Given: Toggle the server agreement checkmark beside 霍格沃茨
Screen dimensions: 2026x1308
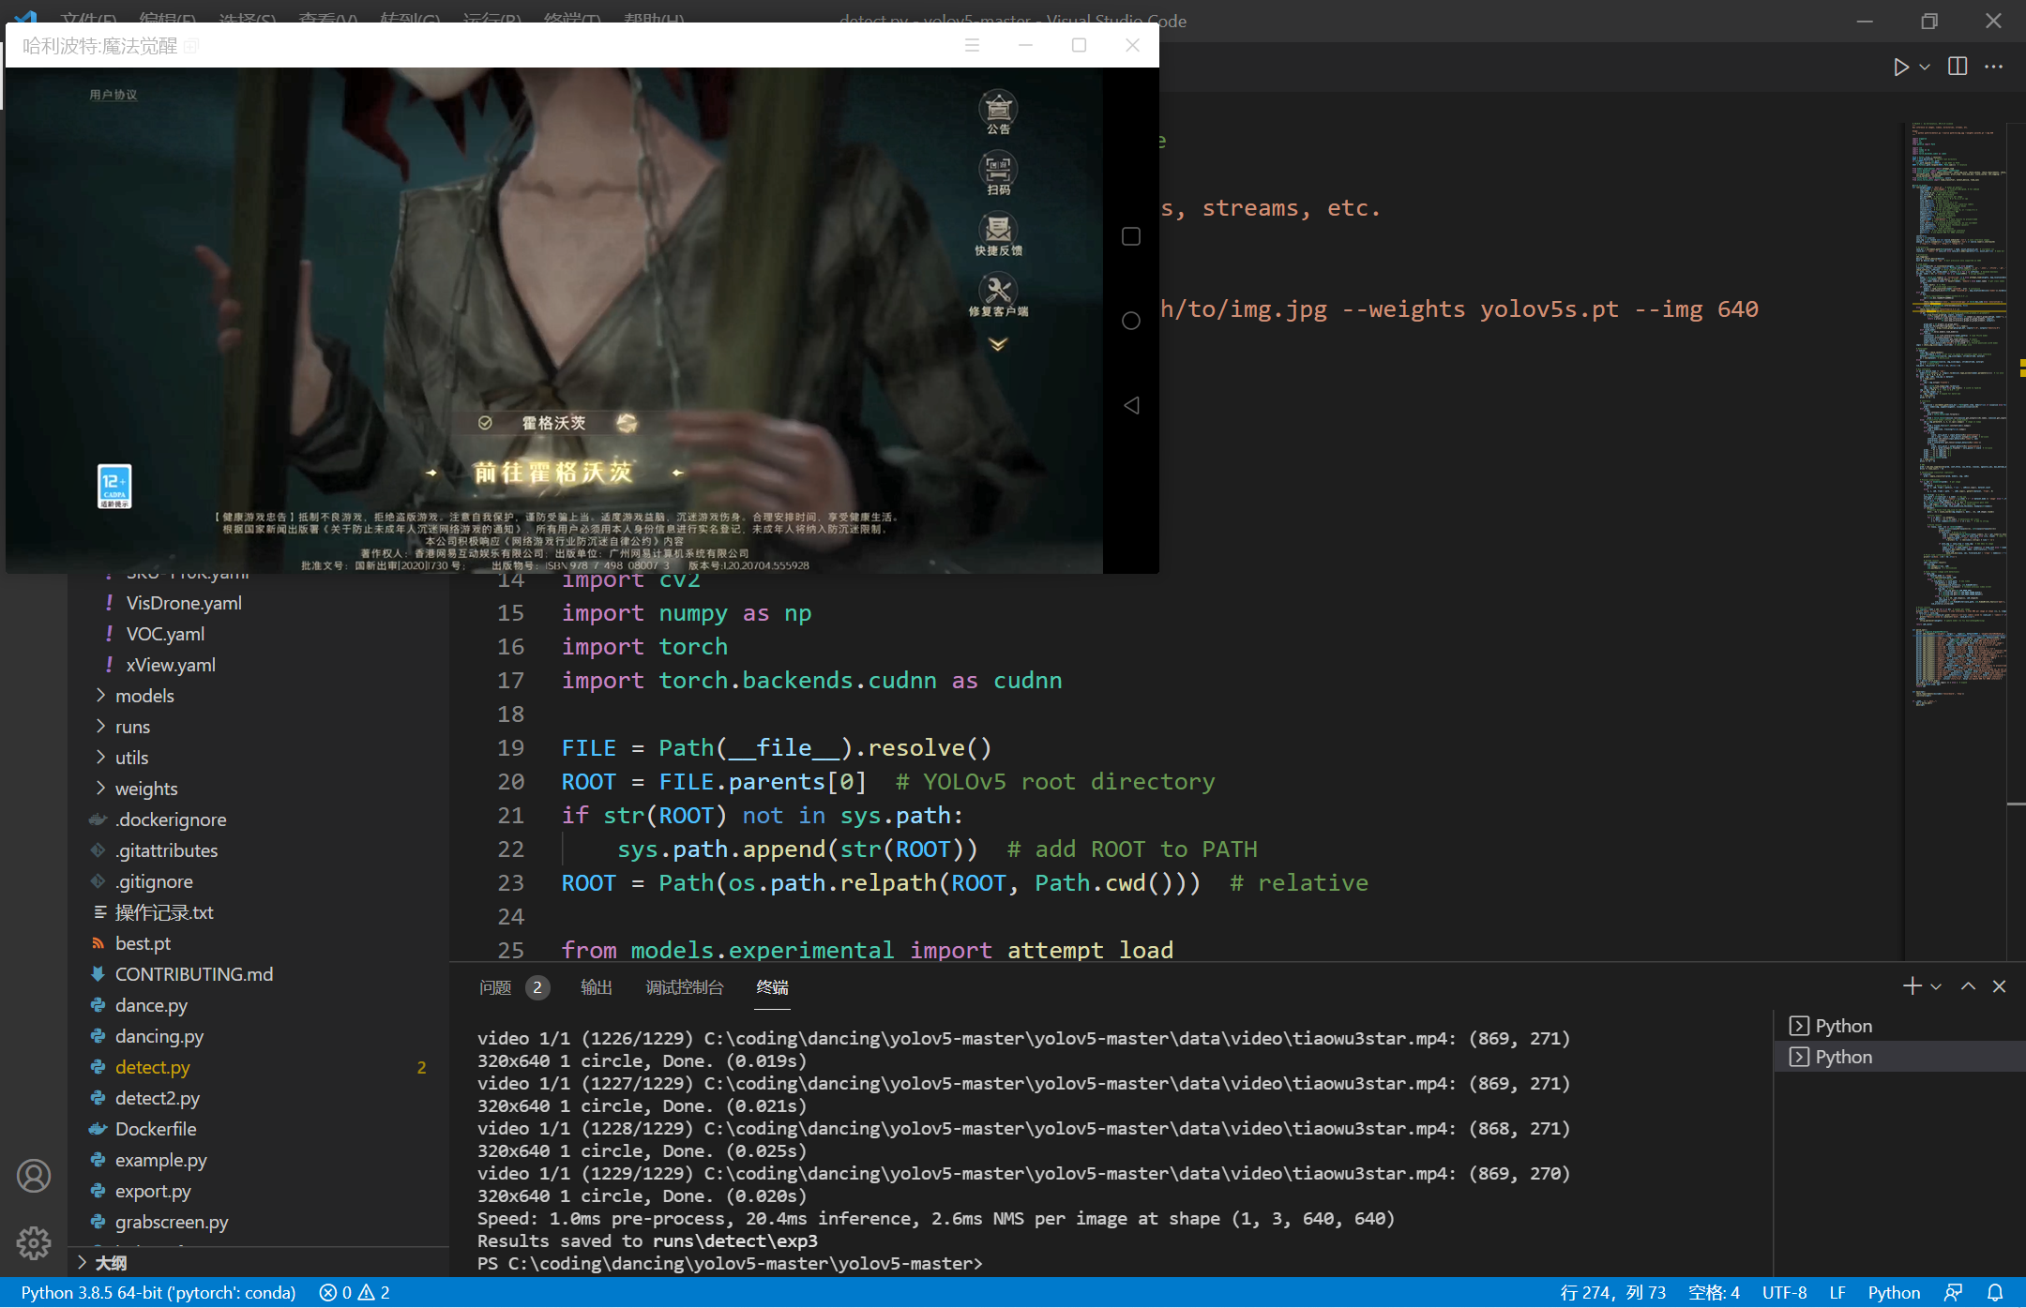Looking at the screenshot, I should tap(485, 423).
